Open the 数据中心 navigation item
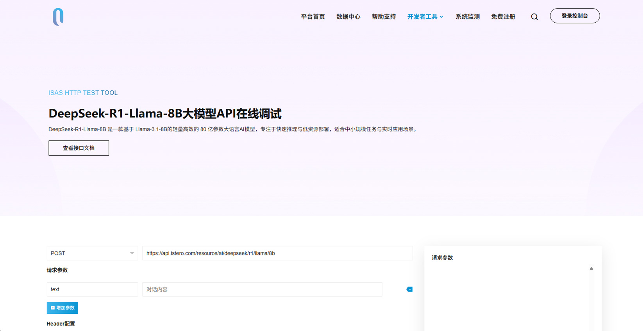Image resolution: width=643 pixels, height=331 pixels. click(348, 17)
